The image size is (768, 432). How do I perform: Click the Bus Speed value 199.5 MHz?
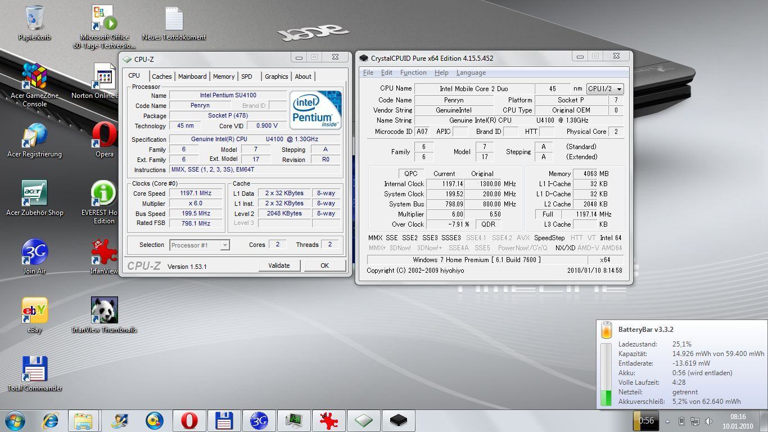point(195,214)
